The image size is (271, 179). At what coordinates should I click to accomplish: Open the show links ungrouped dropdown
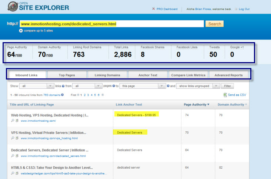198,86
